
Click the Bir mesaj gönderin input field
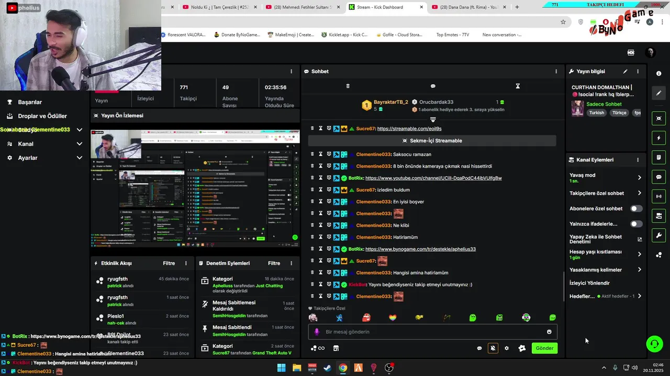coord(432,332)
